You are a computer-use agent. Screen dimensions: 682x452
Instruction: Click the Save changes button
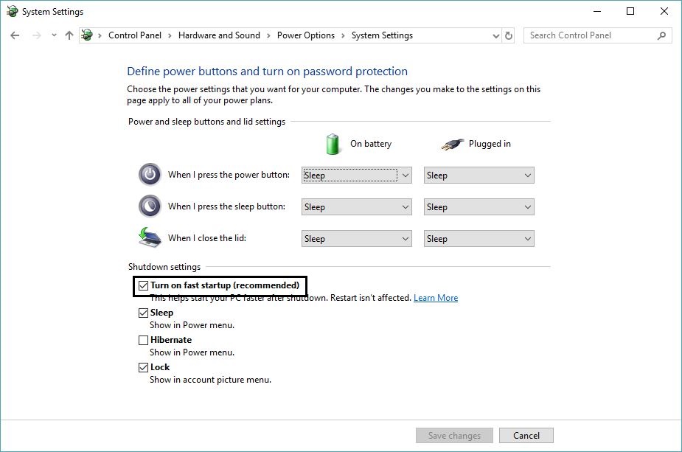pos(454,436)
